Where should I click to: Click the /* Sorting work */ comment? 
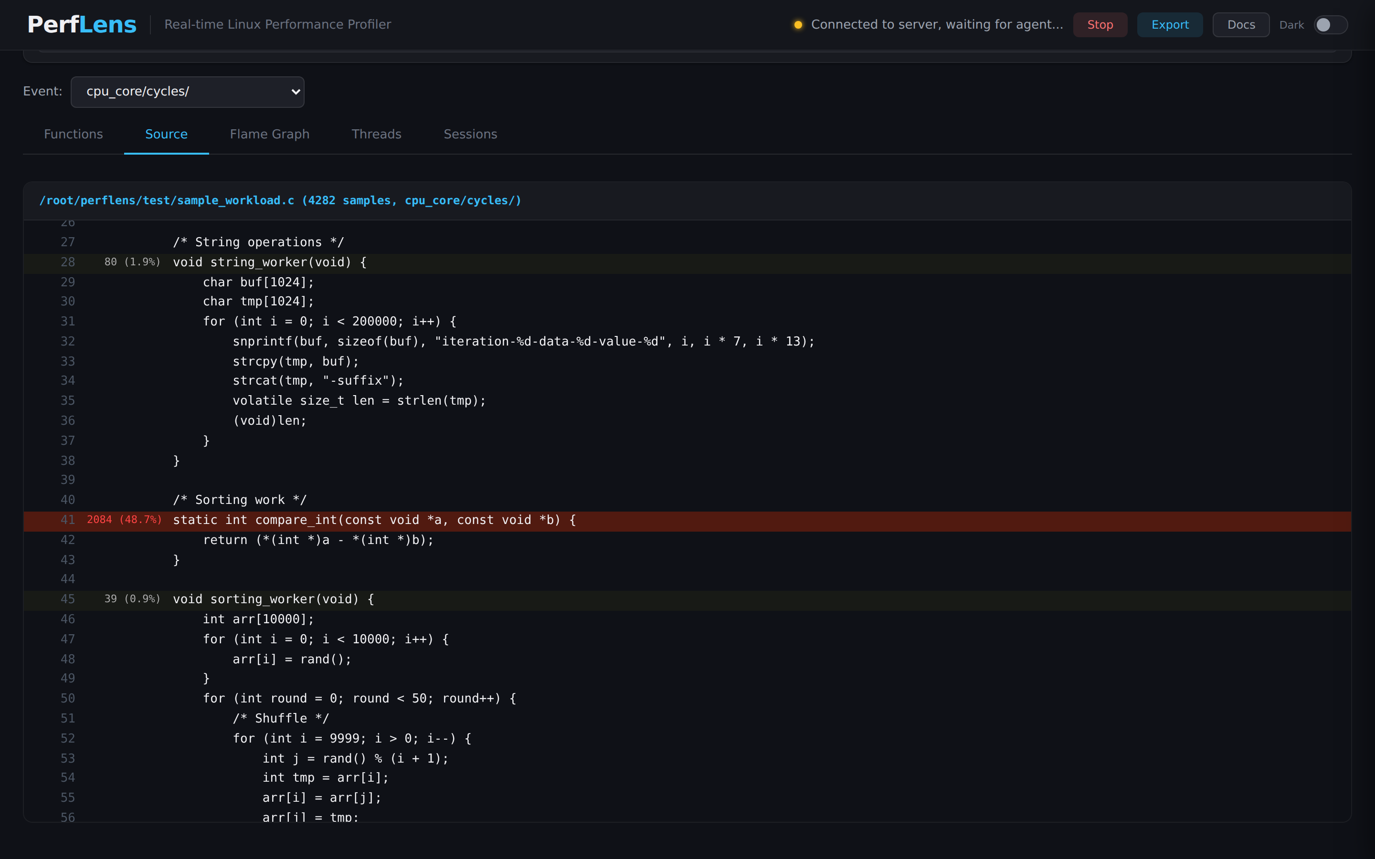tap(240, 500)
